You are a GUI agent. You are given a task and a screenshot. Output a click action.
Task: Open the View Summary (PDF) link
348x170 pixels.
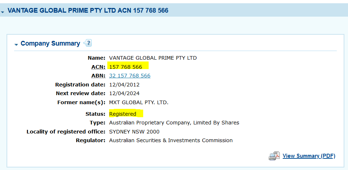[x=309, y=156]
